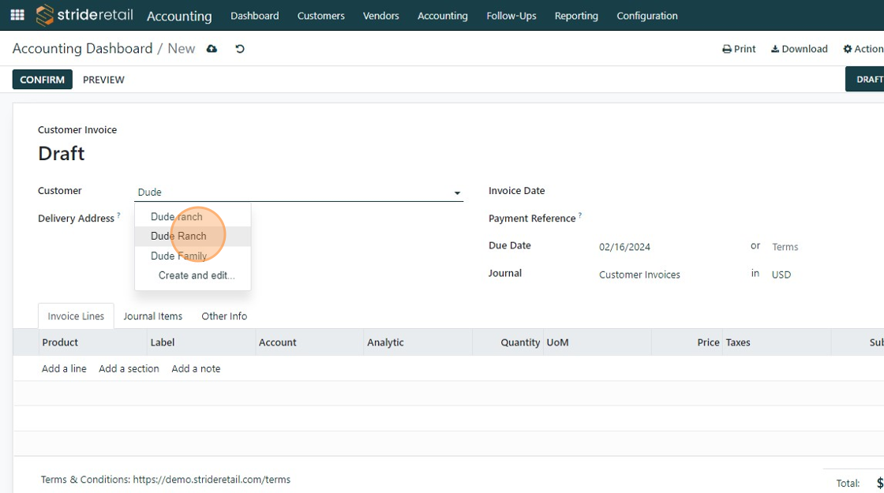Click the Print button
The width and height of the screenshot is (884, 493).
[739, 49]
